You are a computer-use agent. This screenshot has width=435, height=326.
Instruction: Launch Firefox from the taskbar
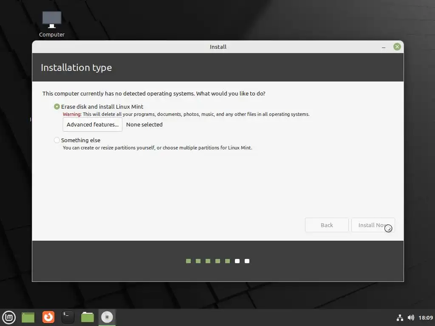48,317
